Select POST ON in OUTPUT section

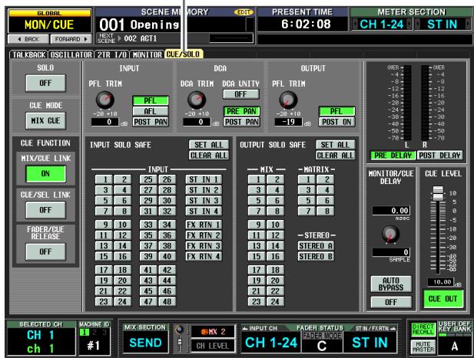click(x=336, y=122)
